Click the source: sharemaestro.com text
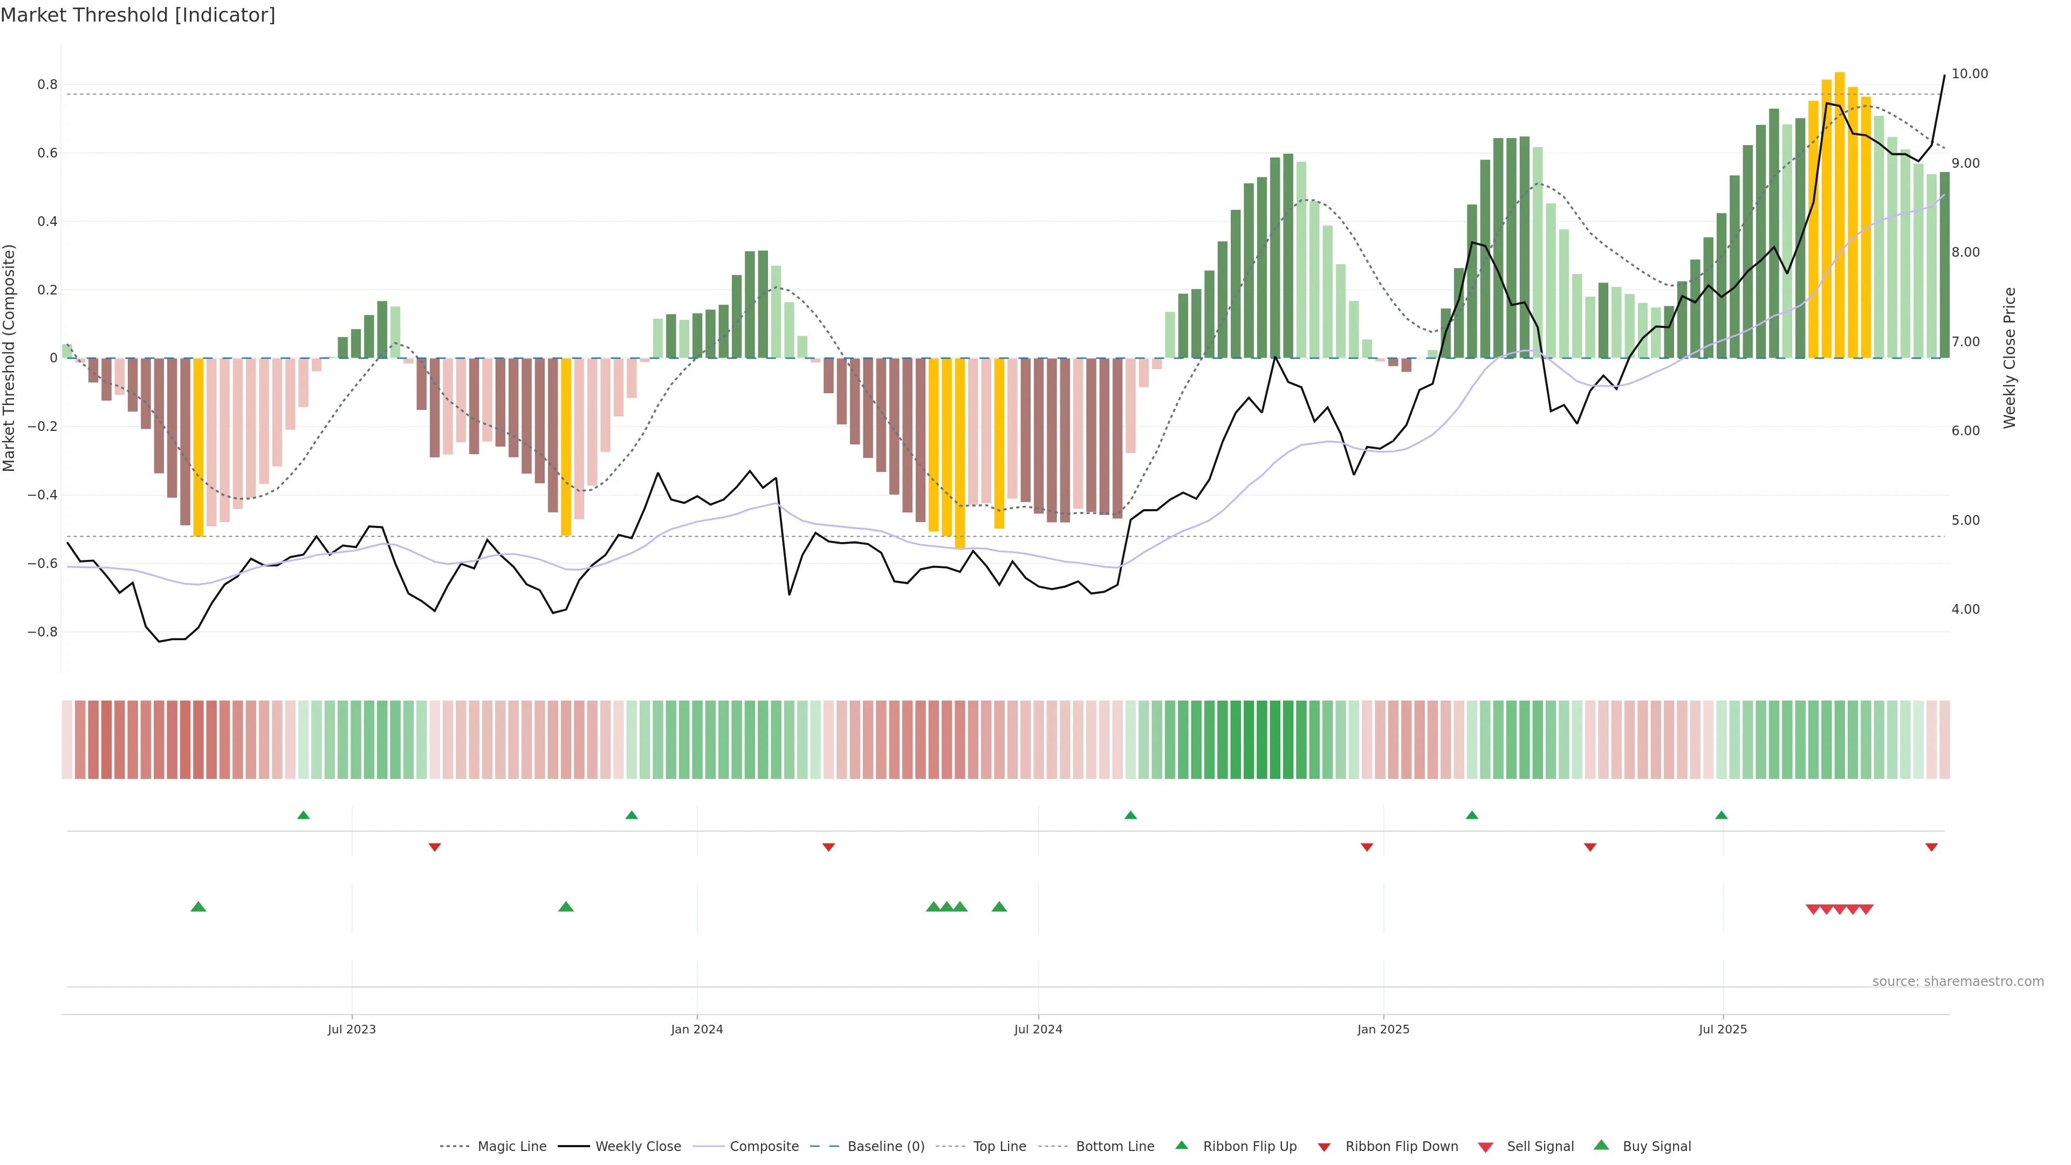 1958,982
